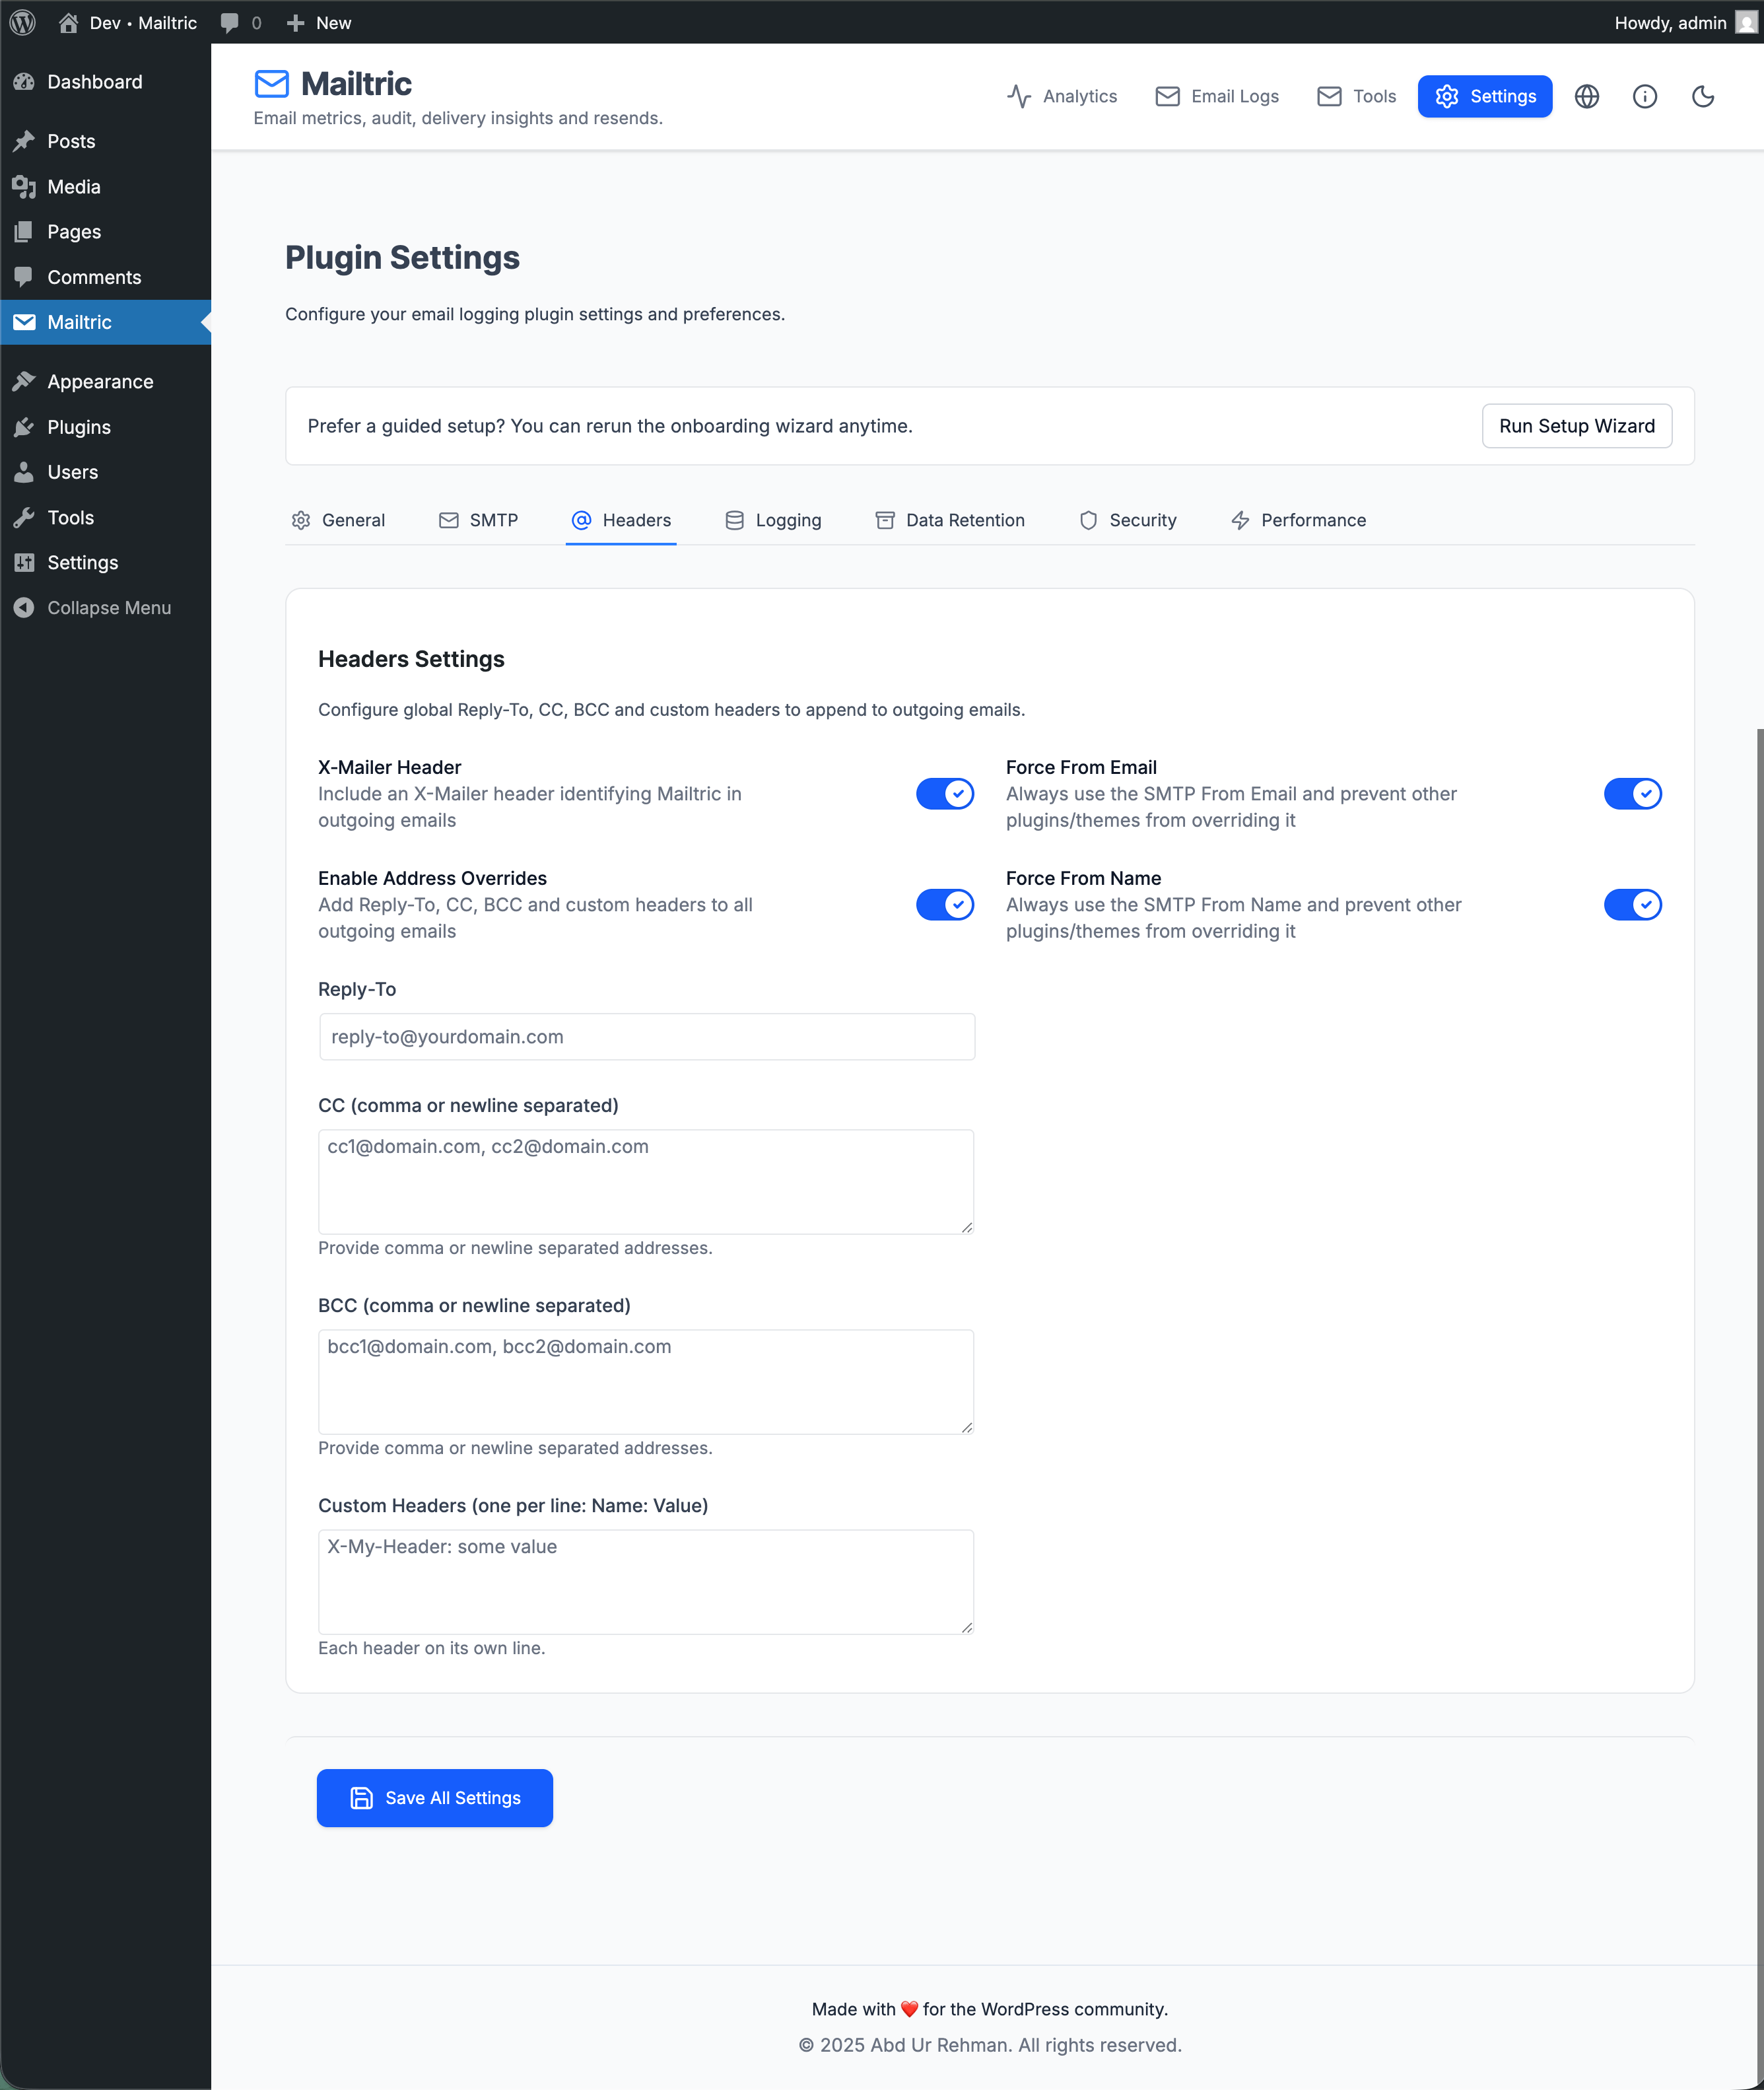Click Run Setup Wizard
This screenshot has height=2090, width=1764.
pos(1577,426)
